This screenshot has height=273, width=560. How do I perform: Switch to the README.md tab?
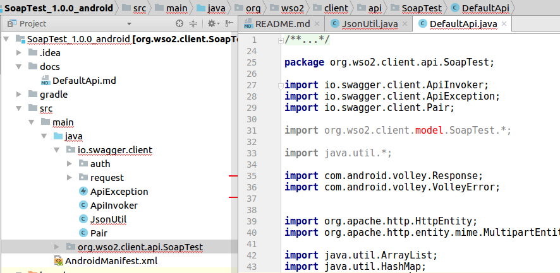coord(282,24)
